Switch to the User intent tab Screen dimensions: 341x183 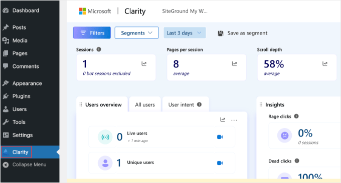click(186, 104)
